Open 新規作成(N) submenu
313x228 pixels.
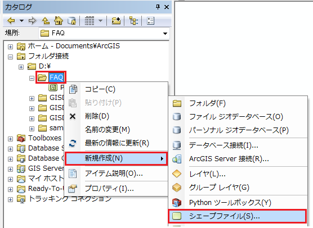[x=116, y=158]
